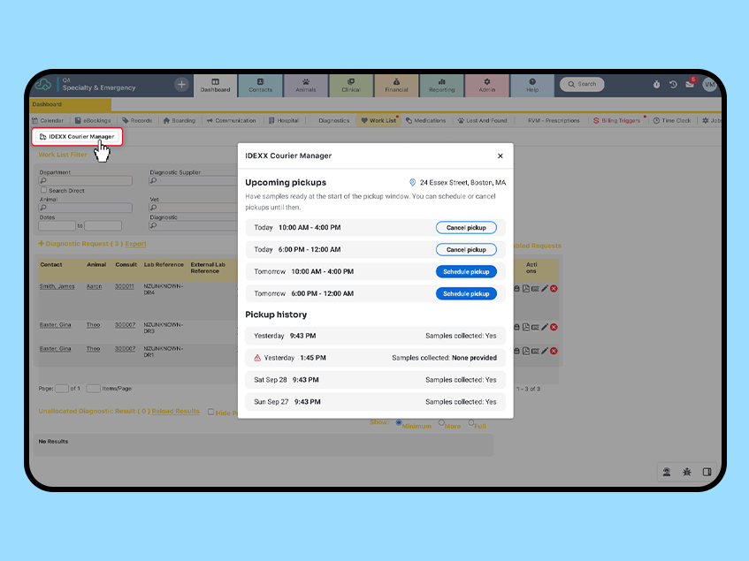Open the Admin tab
Screen dimensions: 749x561
(486, 86)
